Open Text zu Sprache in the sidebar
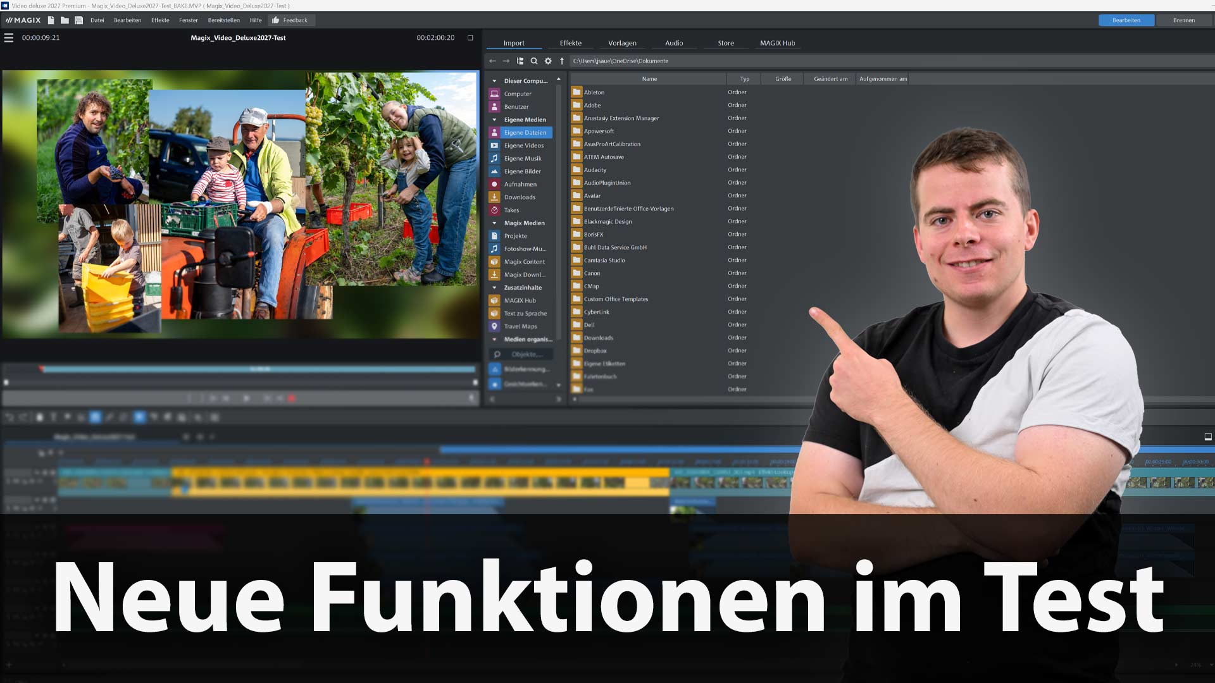Viewport: 1215px width, 683px height. click(x=520, y=314)
